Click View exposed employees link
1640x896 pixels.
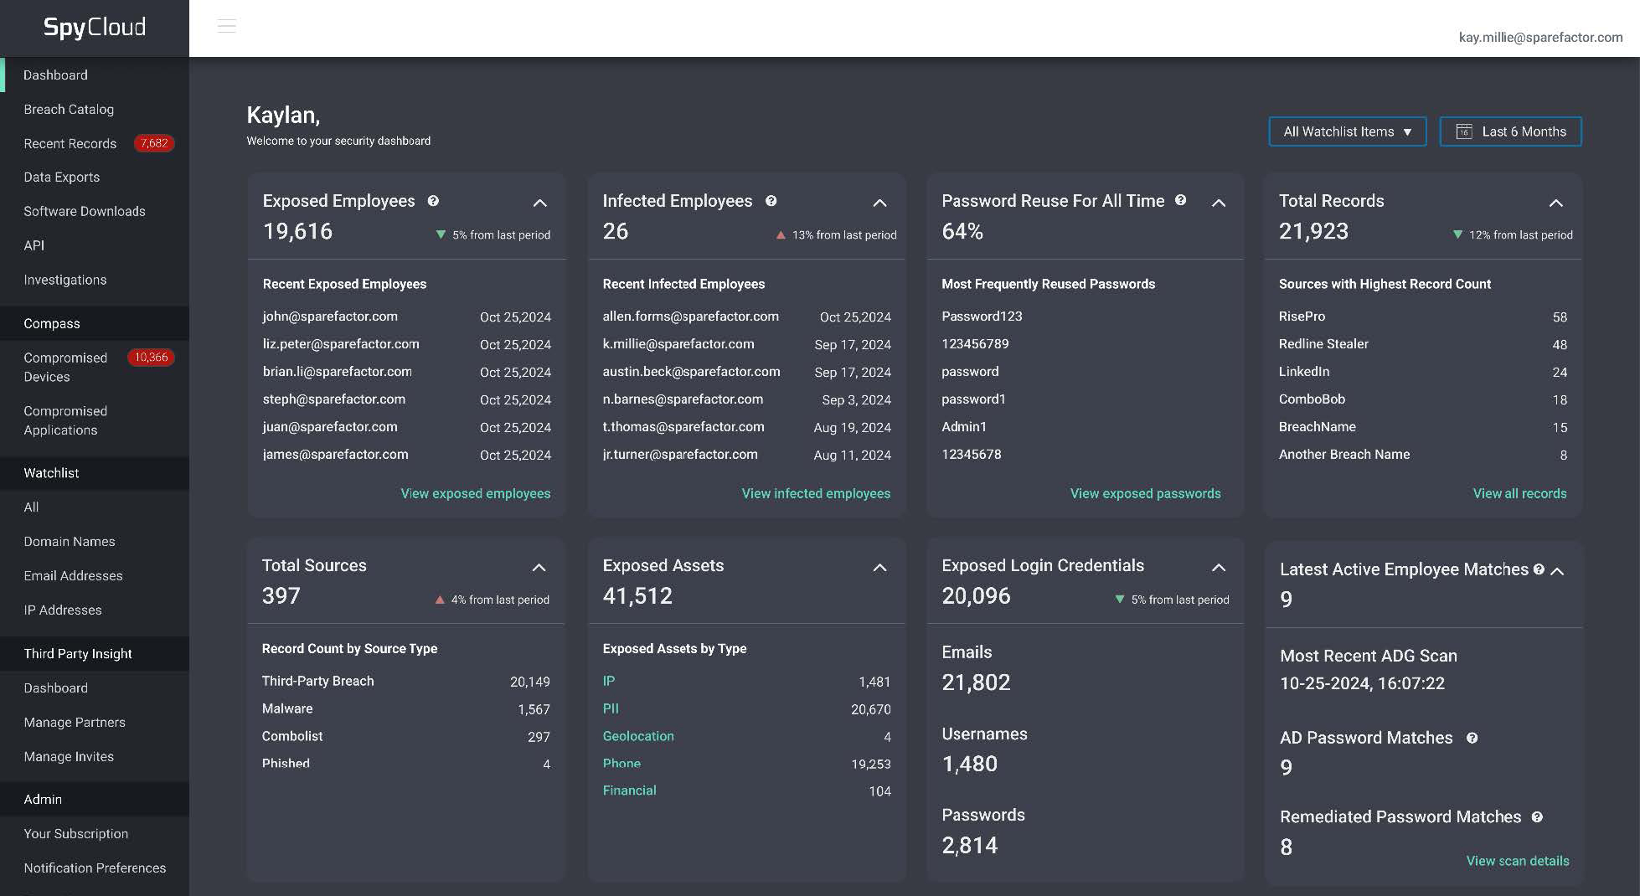coord(475,493)
